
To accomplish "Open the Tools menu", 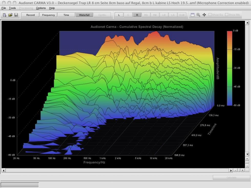I will [12, 8].
